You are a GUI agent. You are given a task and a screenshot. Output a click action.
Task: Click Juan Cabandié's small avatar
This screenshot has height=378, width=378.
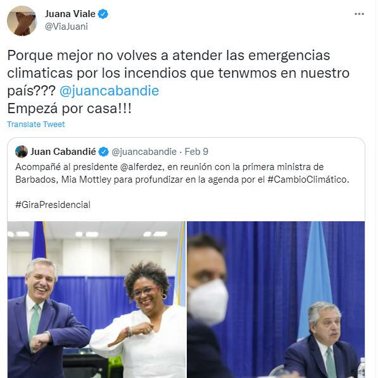point(22,152)
